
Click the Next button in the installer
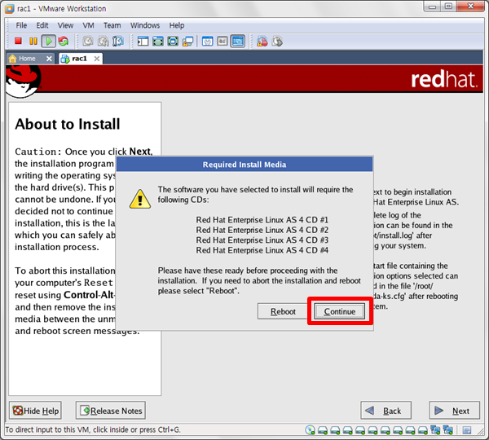pos(455,411)
